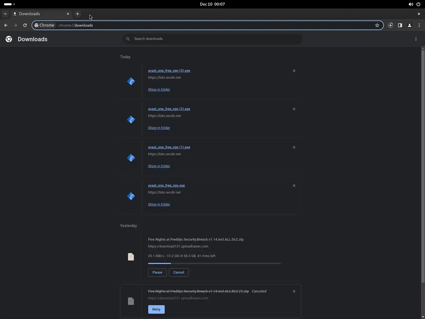Open avast_one_free_vpn (1).exe file link
Screen dimensions: 425x319
pos(169,147)
